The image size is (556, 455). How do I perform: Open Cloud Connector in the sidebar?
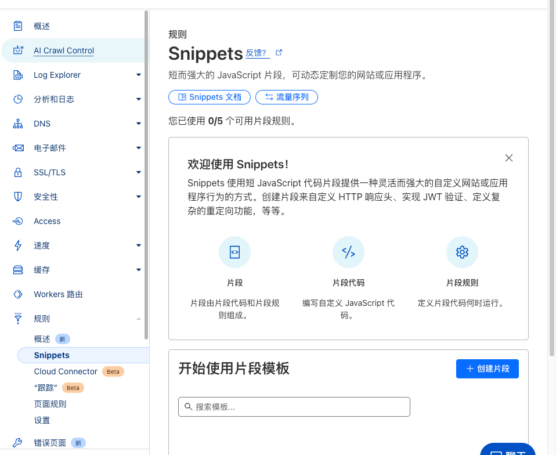coord(66,371)
